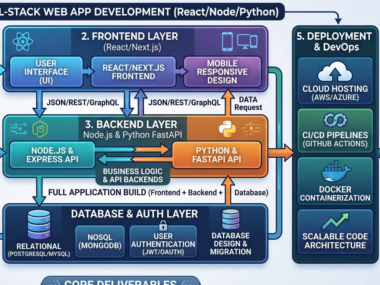The image size is (380, 285).
Task: Select the User Authentication (JWT/OAuth) box
Action: [163, 241]
